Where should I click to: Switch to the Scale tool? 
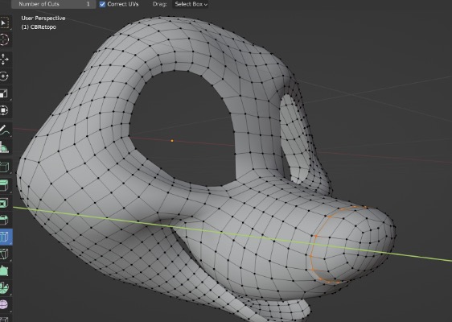pyautogui.click(x=5, y=93)
